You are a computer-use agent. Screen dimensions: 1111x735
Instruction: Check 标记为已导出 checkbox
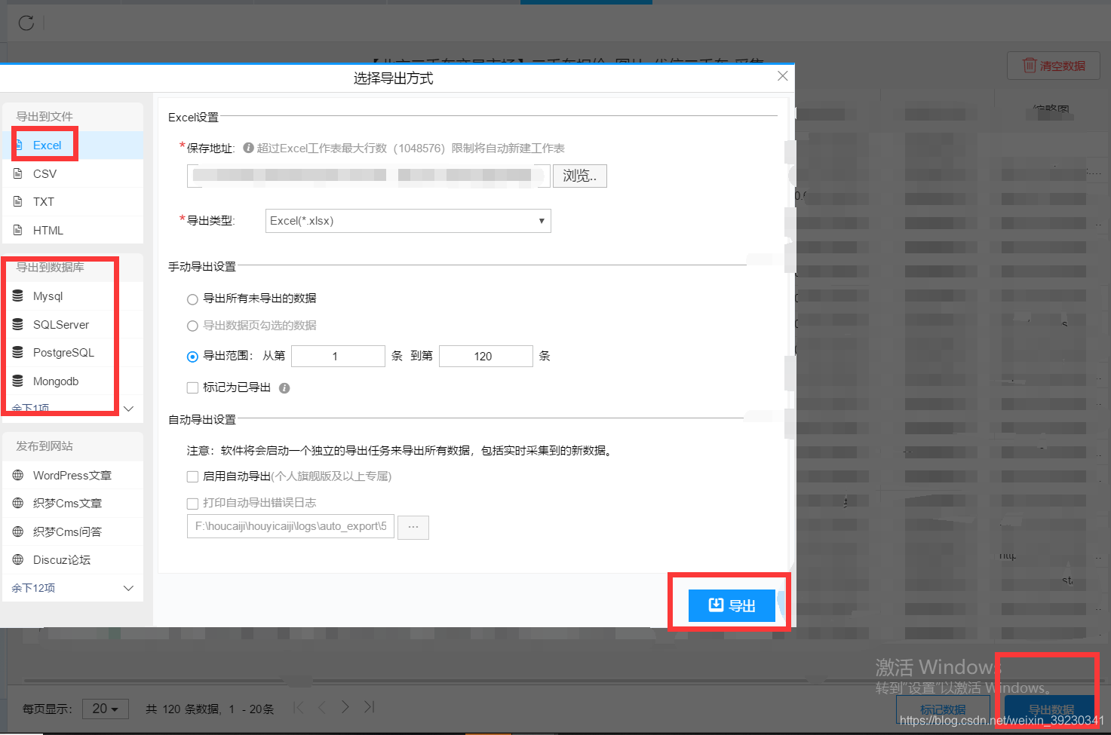[192, 387]
